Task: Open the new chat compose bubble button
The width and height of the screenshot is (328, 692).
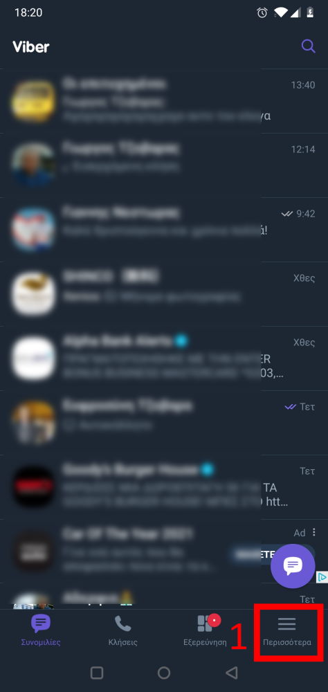Action: click(293, 566)
